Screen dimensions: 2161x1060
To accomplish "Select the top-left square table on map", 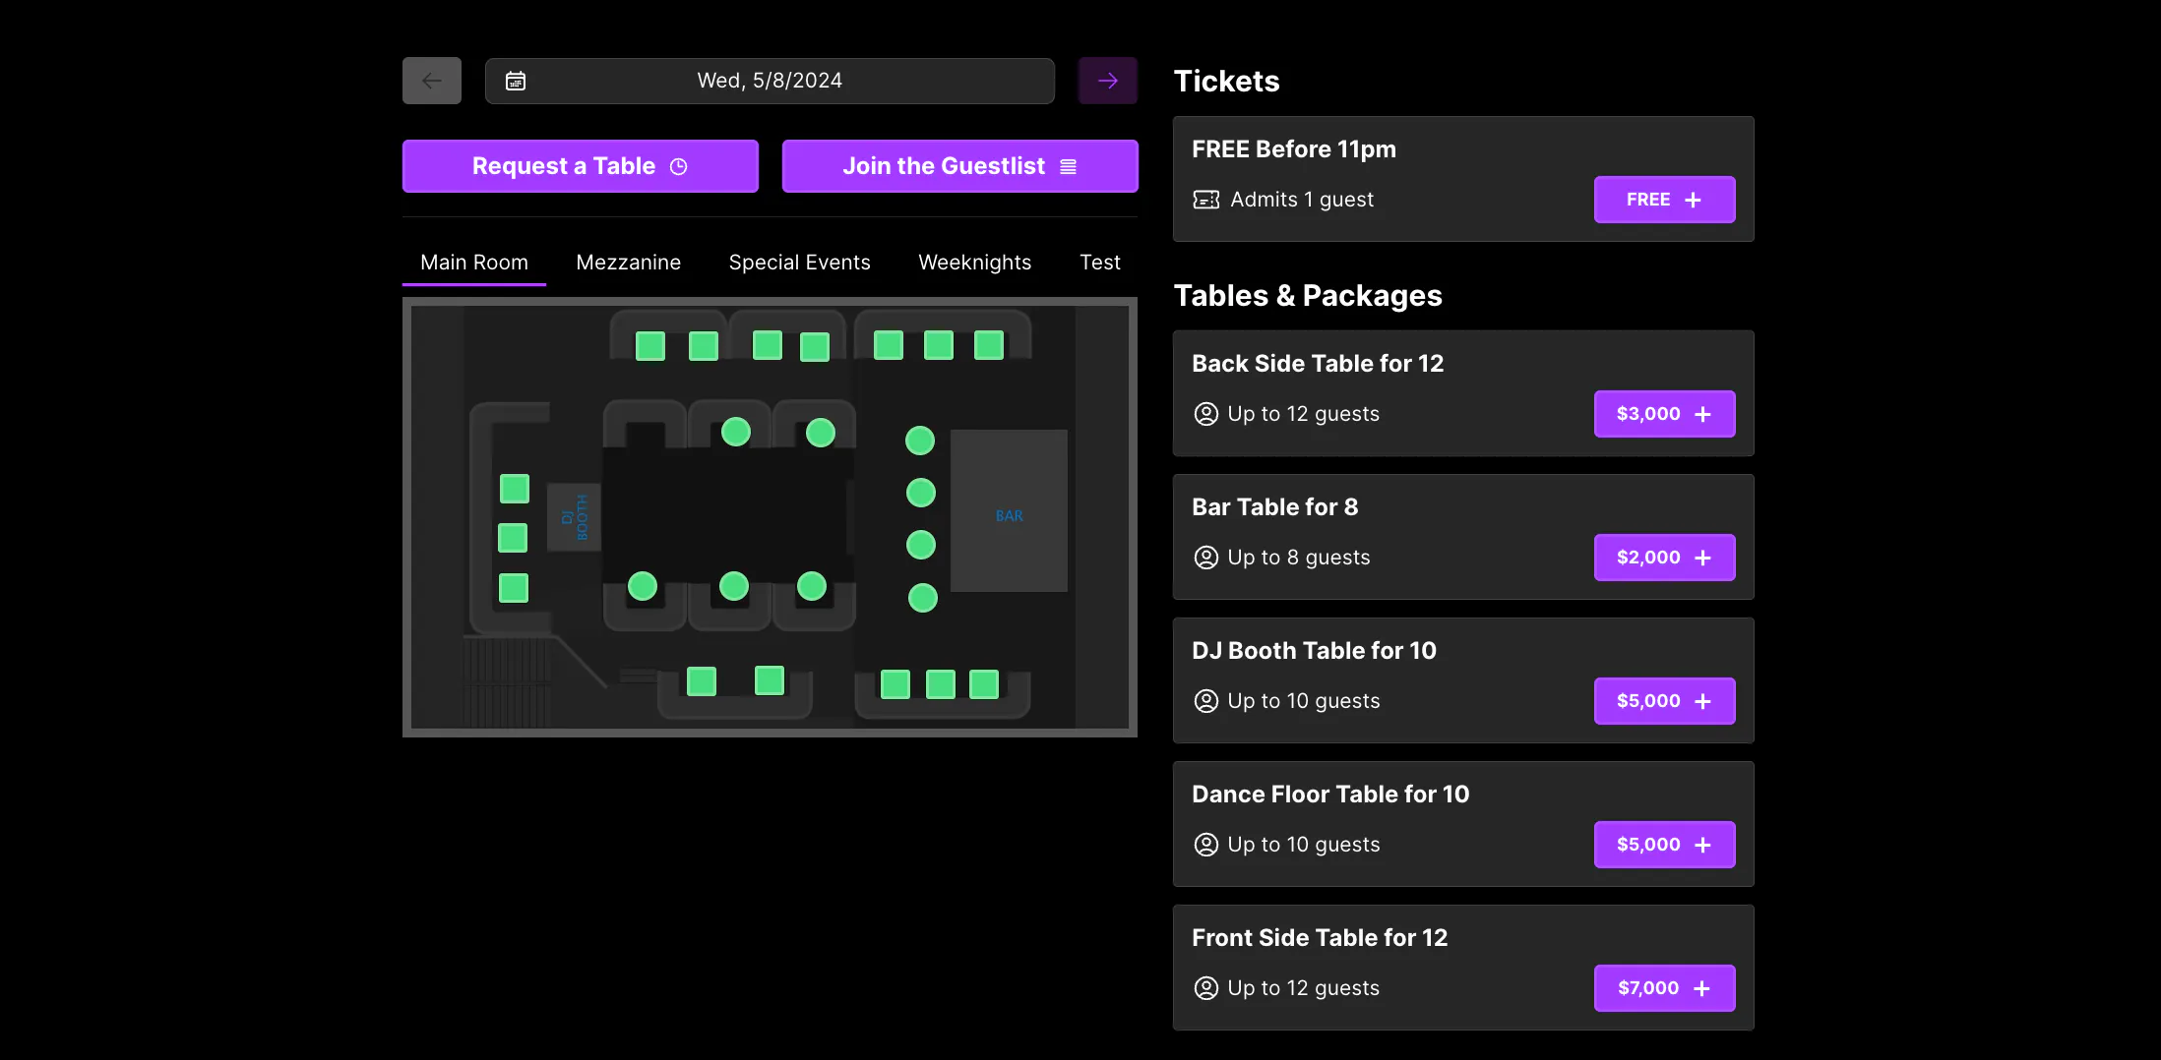I will (650, 346).
